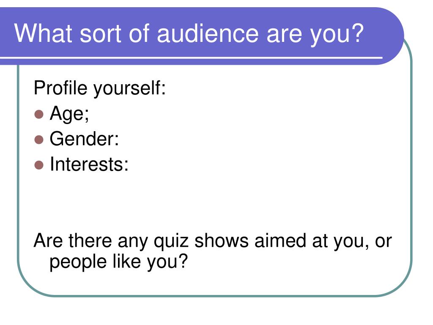
Task: Click the word 'quiz' in the question
Action: coord(171,241)
